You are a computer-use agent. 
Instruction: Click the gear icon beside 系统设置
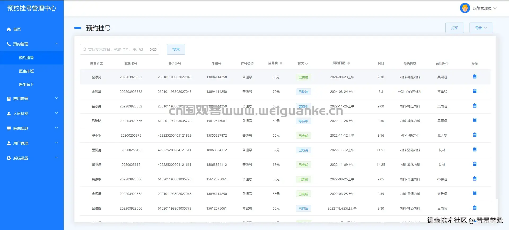pyautogui.click(x=9, y=158)
